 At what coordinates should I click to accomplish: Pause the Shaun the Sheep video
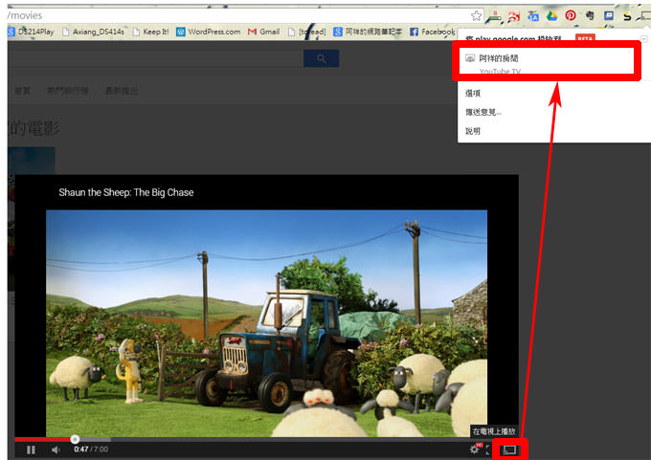click(31, 449)
